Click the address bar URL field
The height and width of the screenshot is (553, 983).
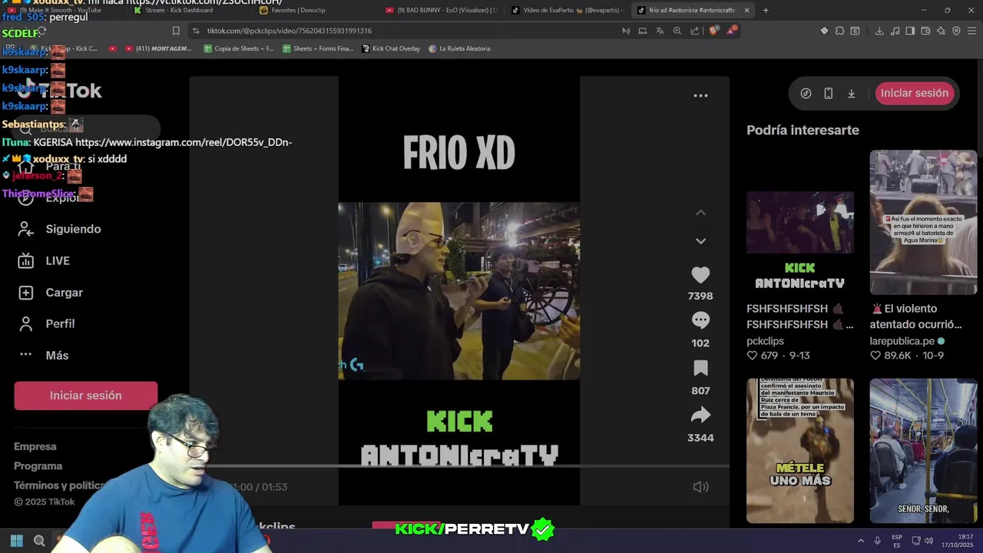pos(407,31)
